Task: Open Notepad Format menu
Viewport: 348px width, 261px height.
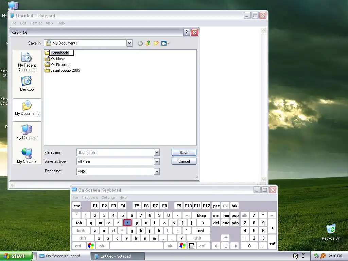Action: click(x=36, y=23)
